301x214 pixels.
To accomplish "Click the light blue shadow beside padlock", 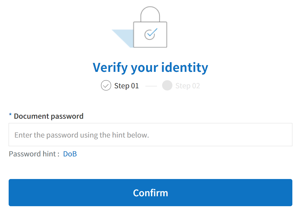I will tap(123, 38).
